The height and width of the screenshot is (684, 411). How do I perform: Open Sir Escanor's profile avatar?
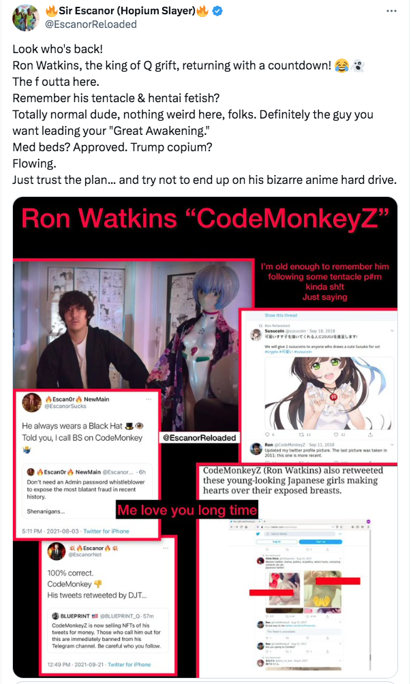[x=26, y=18]
